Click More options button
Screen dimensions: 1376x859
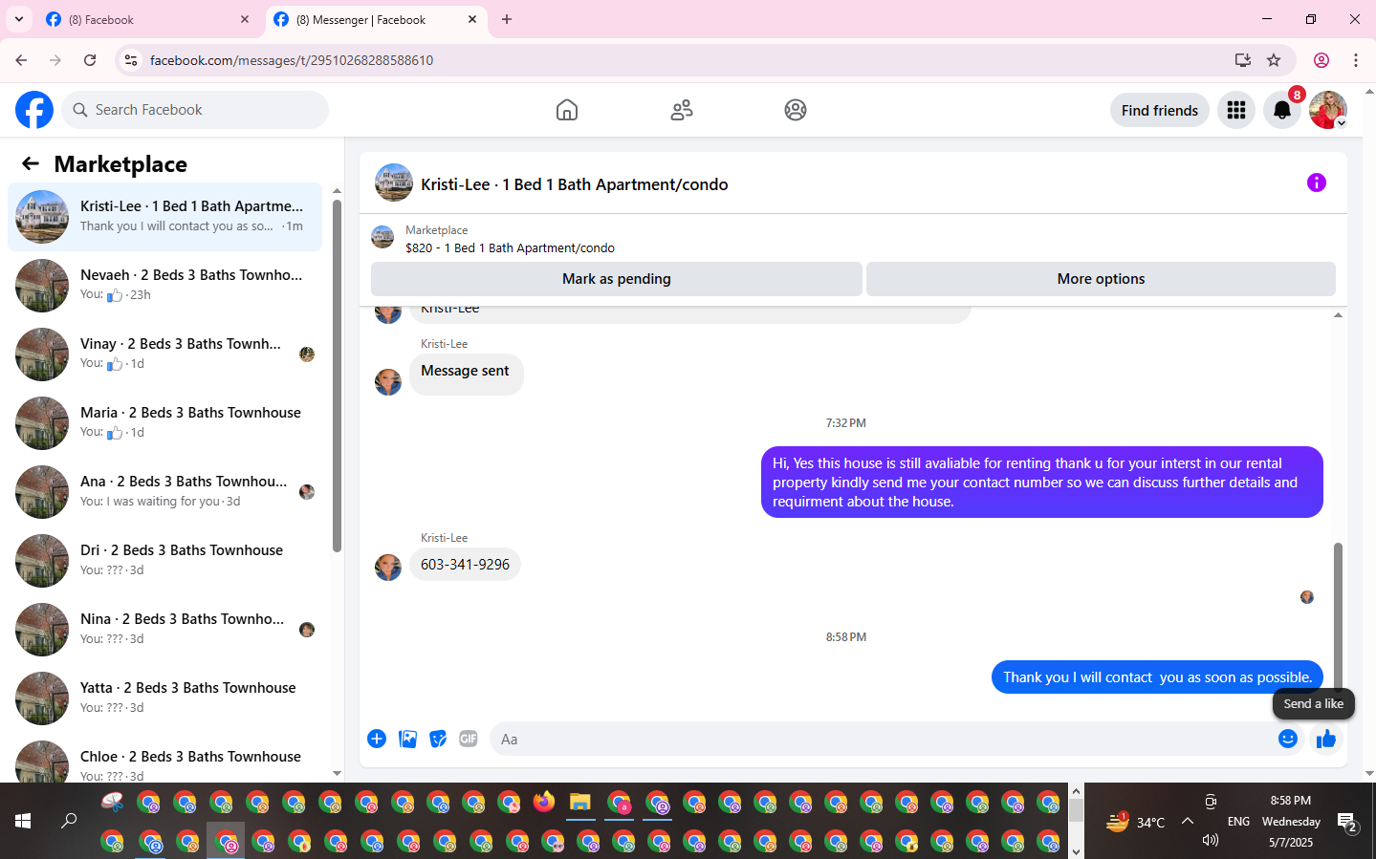(1101, 279)
